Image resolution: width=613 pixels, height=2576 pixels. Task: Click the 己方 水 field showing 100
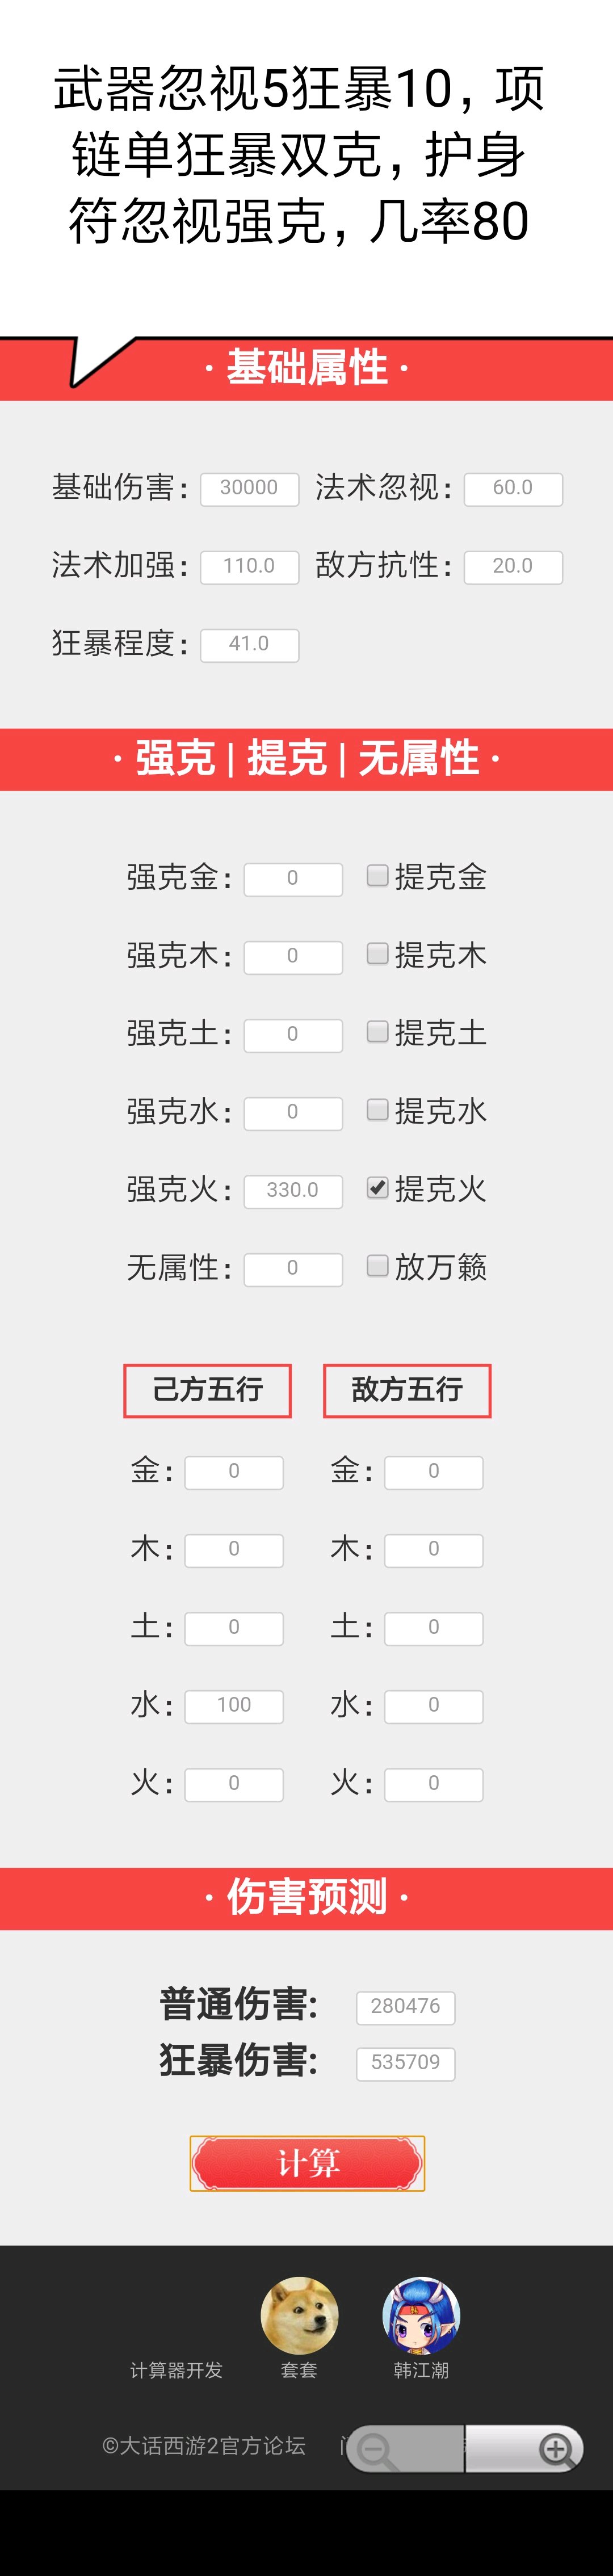point(234,1705)
